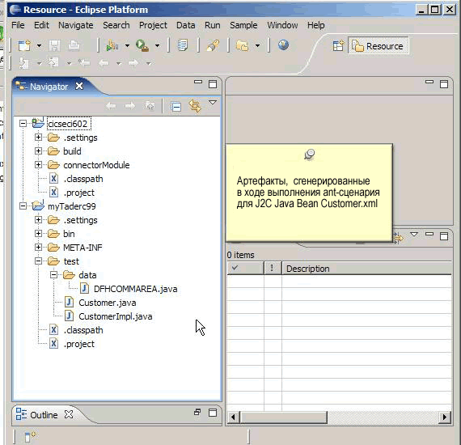Minimize the Navigator view
This screenshot has width=461, height=445.
(x=198, y=82)
